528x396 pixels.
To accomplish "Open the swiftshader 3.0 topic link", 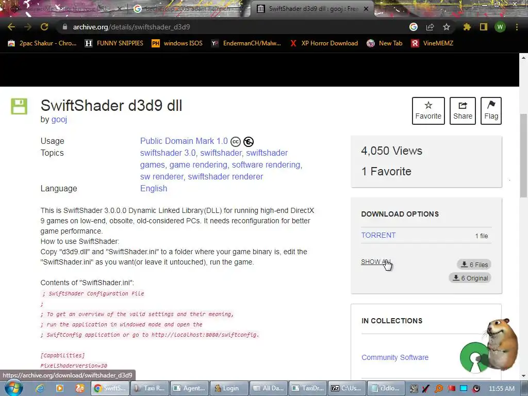I will (x=168, y=153).
